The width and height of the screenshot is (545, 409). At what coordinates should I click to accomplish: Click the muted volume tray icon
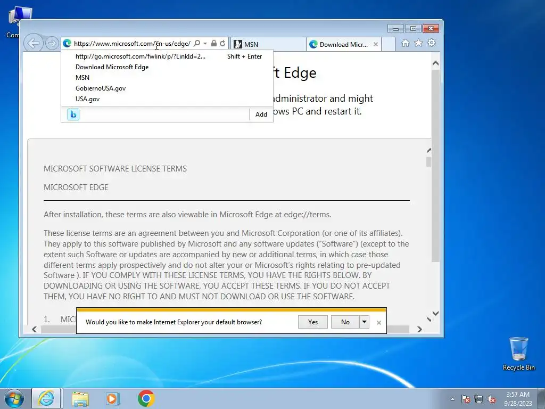click(x=491, y=399)
